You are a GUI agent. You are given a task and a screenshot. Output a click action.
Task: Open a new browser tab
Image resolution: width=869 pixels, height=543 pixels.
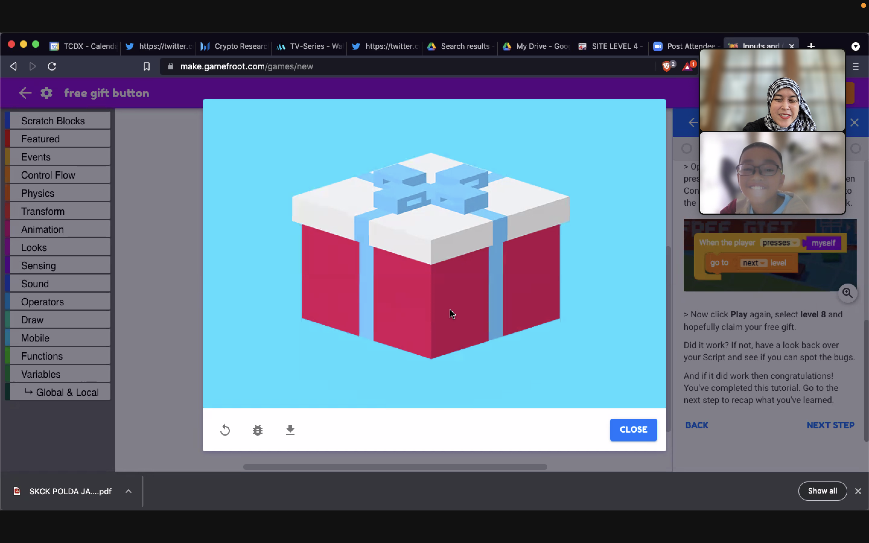[811, 46]
